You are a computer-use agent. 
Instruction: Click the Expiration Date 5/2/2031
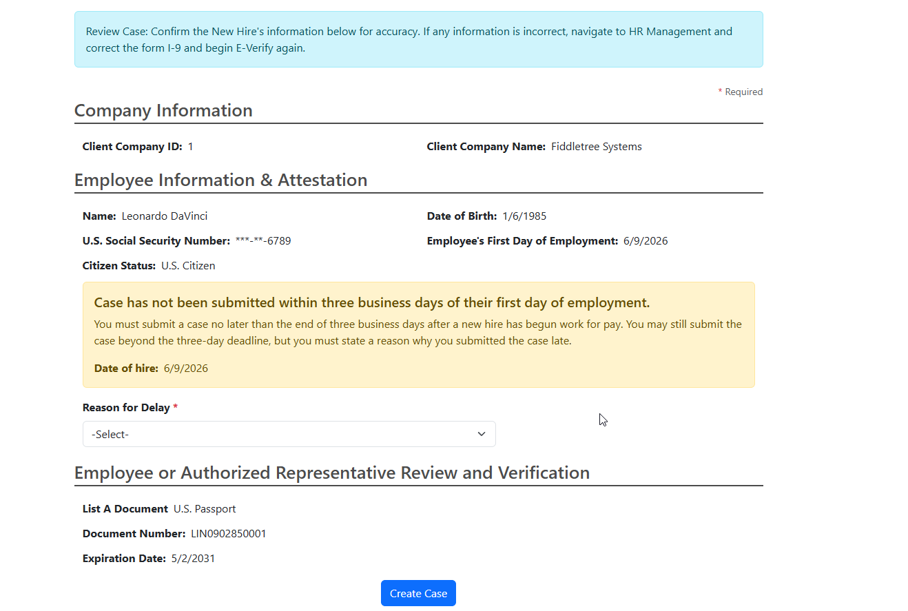click(193, 559)
